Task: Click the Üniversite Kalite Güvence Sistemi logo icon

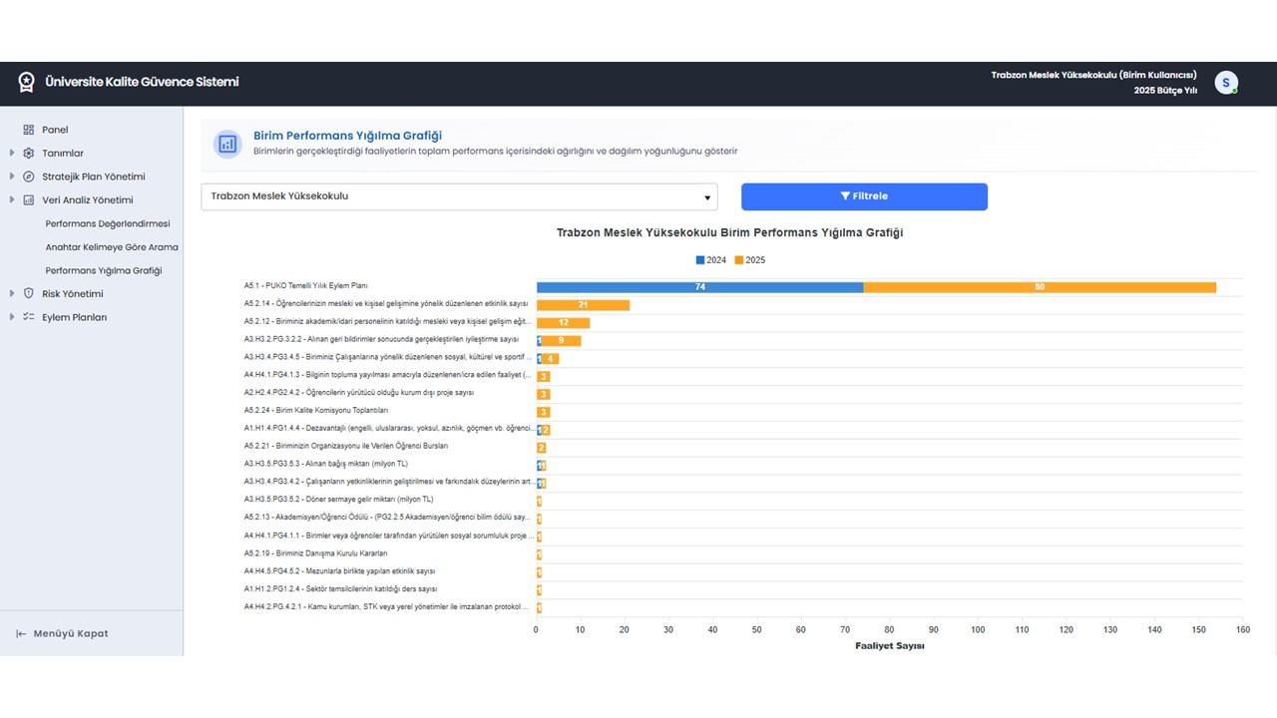Action: click(x=27, y=83)
